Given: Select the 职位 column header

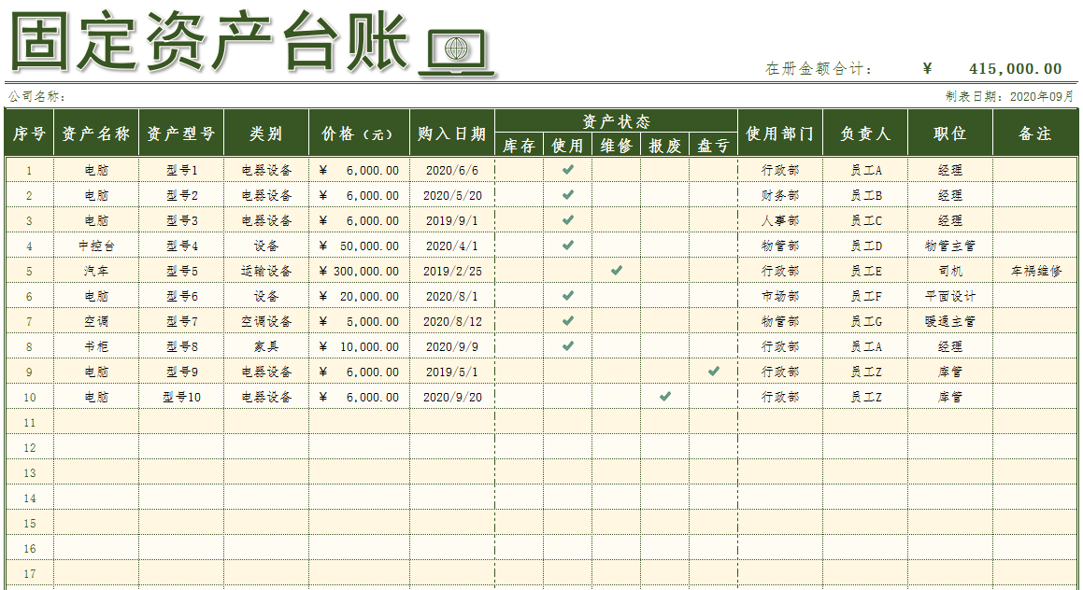Looking at the screenshot, I should click(x=949, y=133).
